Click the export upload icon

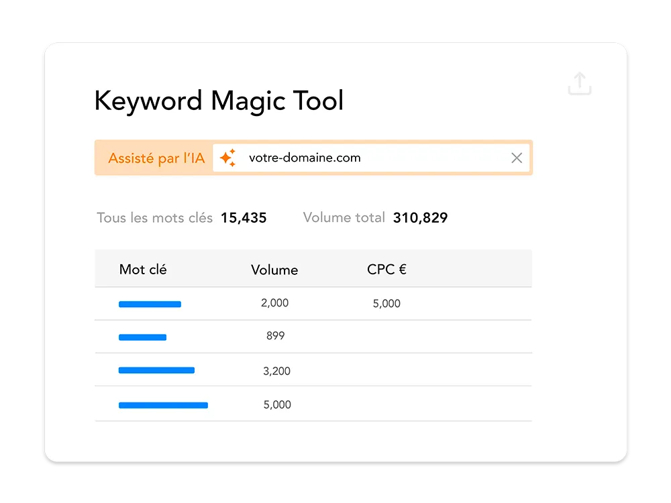click(580, 83)
